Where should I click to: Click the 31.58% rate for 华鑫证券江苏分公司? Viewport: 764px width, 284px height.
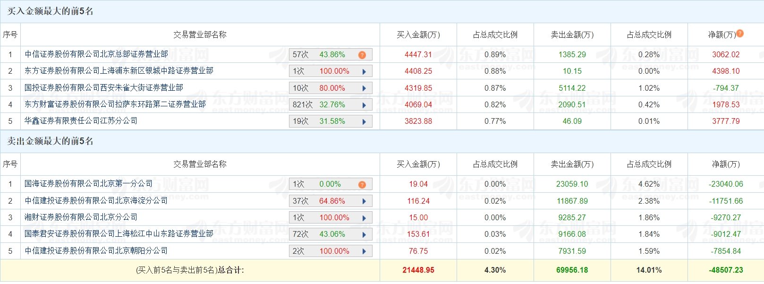click(332, 121)
